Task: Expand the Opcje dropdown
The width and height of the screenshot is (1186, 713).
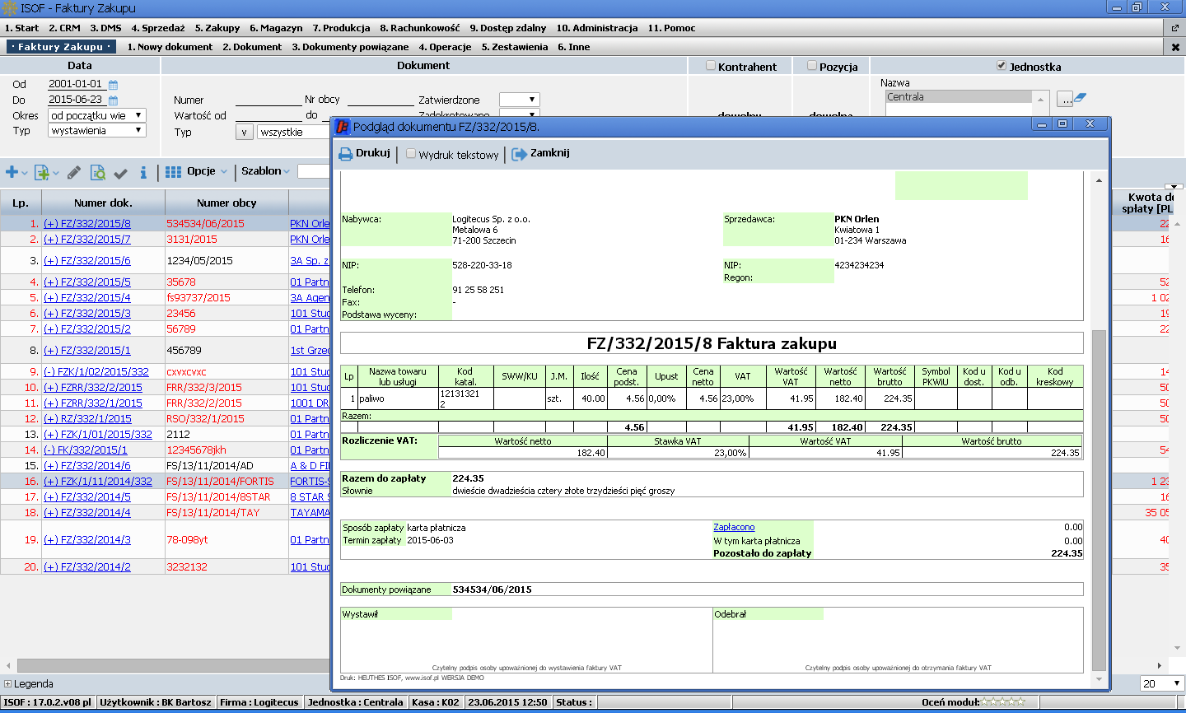Action: click(x=224, y=172)
